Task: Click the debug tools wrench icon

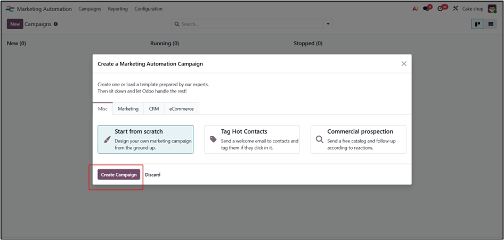Action: (456, 9)
